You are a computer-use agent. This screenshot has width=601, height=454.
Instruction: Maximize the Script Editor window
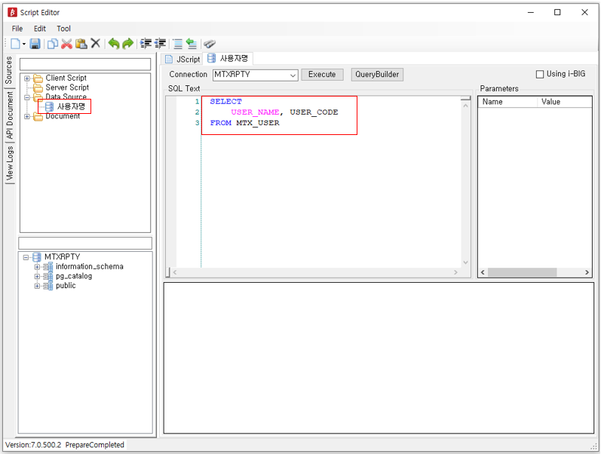pos(557,12)
